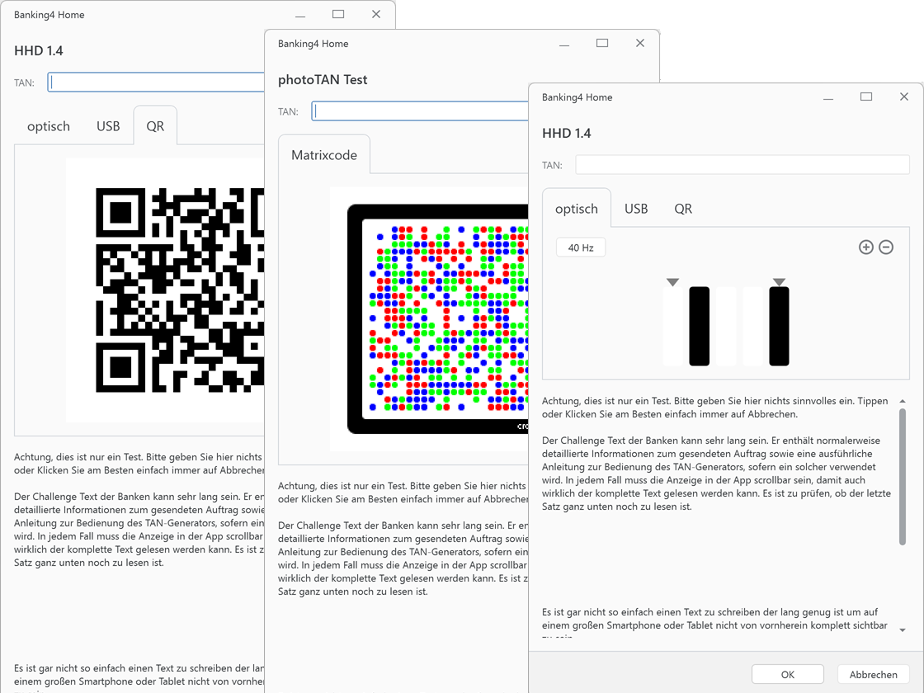Switch to USB tab in the front window

636,209
